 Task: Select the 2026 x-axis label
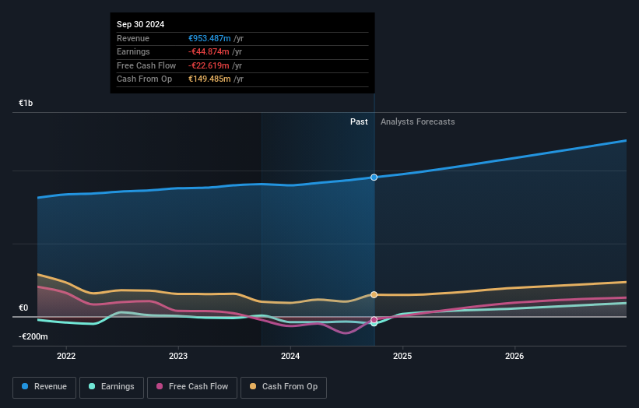pos(514,356)
